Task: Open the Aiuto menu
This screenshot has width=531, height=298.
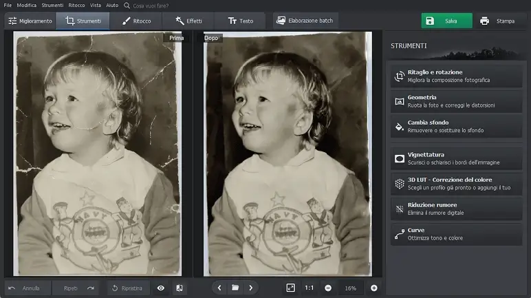Action: (x=112, y=6)
